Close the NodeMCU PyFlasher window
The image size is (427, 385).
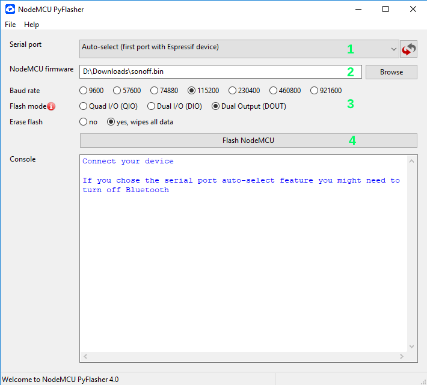413,9
